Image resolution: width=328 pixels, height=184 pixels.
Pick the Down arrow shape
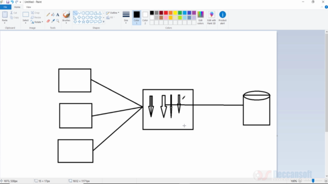(75, 21)
